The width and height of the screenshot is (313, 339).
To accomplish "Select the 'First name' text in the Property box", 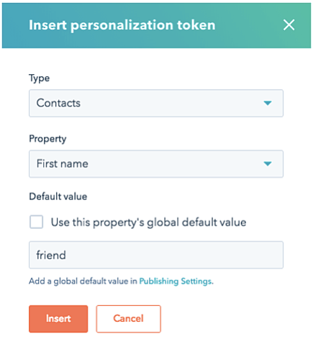I will [63, 164].
